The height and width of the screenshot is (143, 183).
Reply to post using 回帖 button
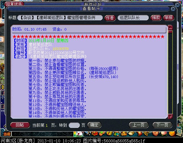20,125
